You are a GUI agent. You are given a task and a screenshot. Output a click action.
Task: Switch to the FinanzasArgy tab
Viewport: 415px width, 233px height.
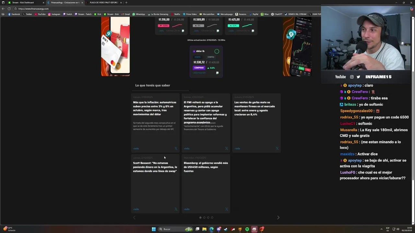(x=65, y=3)
